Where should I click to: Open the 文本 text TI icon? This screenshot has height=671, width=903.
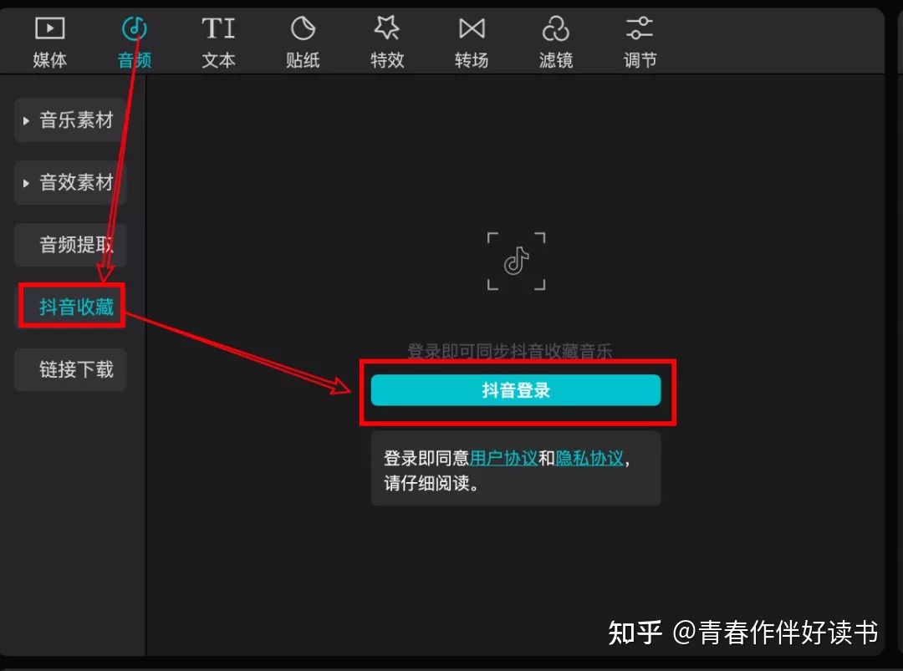pyautogui.click(x=218, y=28)
